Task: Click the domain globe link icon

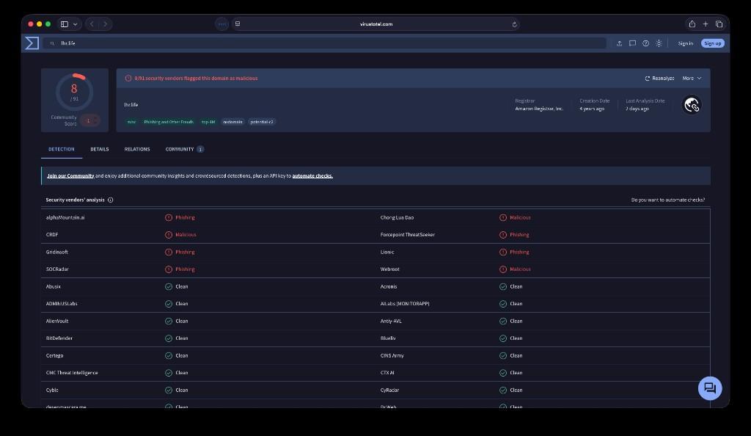Action: 692,105
